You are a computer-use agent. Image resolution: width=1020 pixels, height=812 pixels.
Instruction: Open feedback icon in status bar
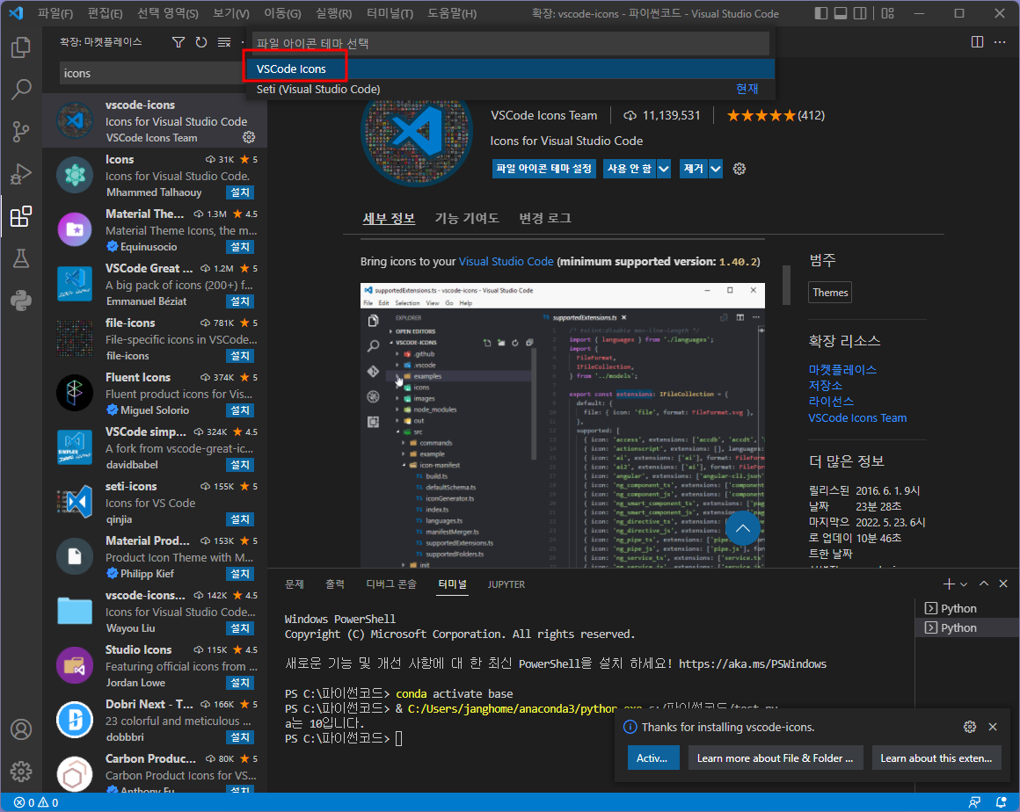tap(974, 803)
